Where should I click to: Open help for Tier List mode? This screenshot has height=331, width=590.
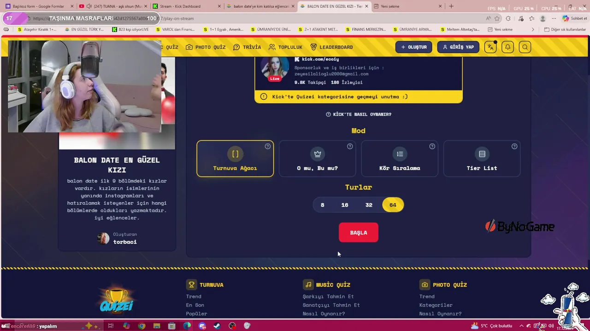[x=514, y=146]
